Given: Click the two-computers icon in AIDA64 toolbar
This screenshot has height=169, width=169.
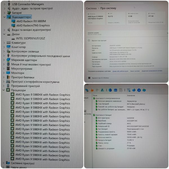Looking at the screenshot, I should tap(87, 90).
